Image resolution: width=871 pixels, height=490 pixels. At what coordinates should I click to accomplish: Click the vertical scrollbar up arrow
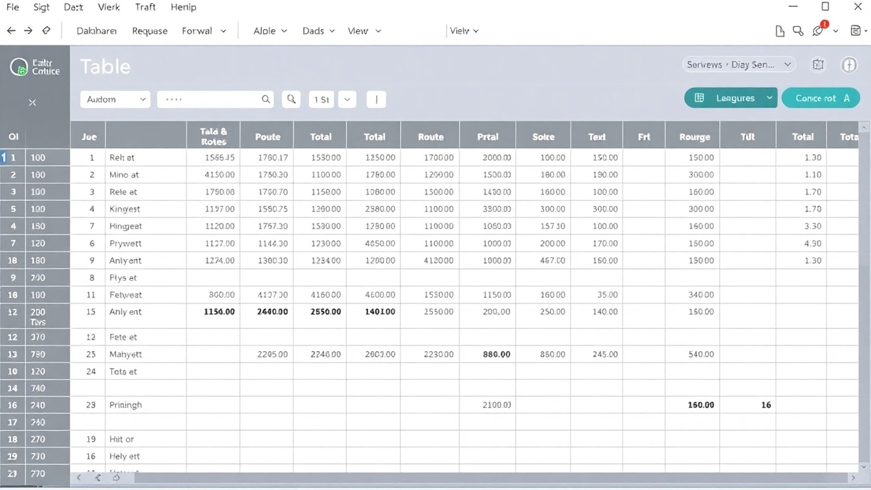[x=863, y=127]
